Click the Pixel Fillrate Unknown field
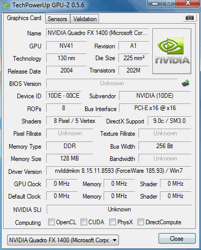The image size is (201, 250). pyautogui.click(x=70, y=133)
